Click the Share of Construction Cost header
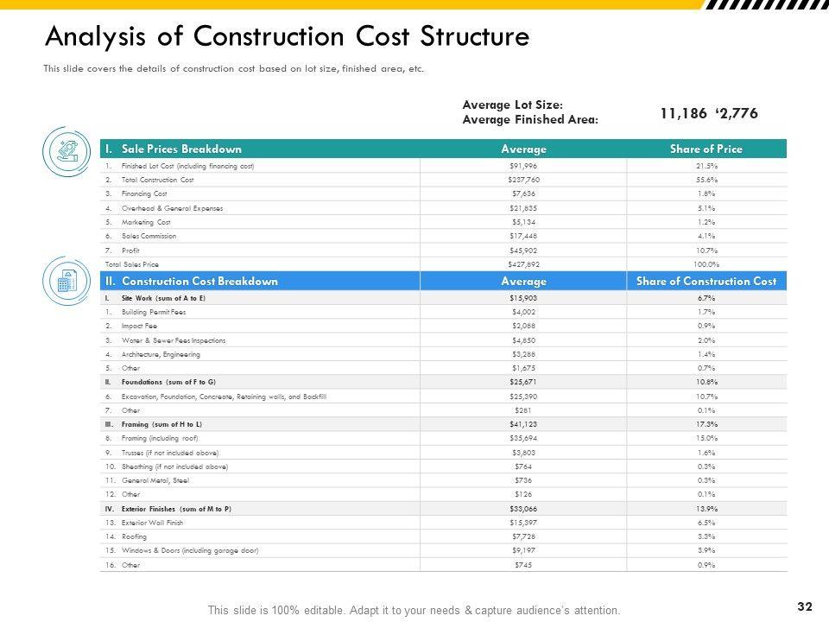This screenshot has width=829, height=622. point(706,281)
